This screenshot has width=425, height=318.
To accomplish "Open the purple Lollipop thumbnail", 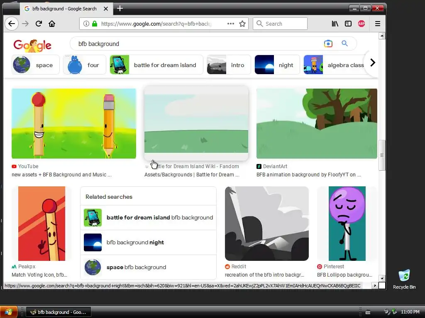I will 347,223.
